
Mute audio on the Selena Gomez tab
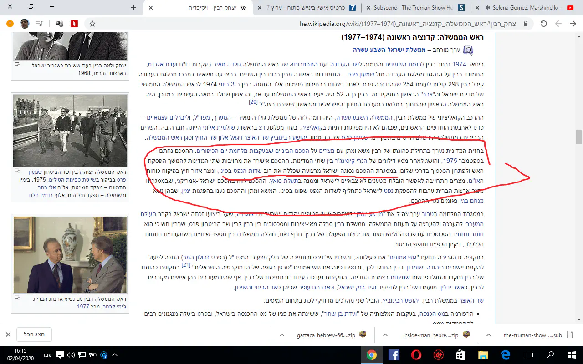[x=488, y=8]
